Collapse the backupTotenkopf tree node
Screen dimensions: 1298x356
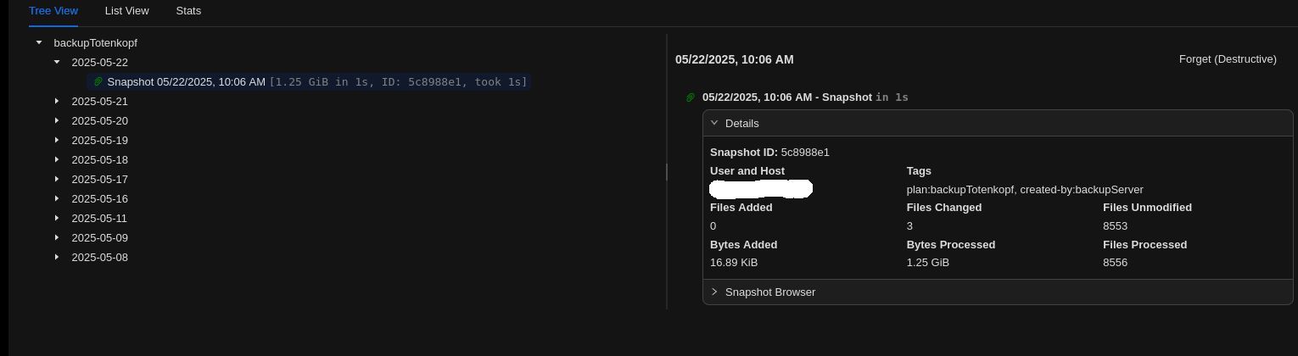click(x=39, y=42)
